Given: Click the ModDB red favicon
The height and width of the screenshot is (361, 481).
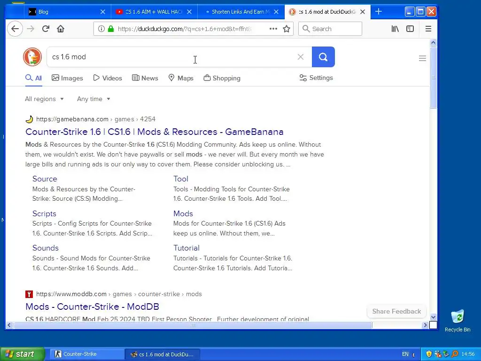Looking at the screenshot, I should pos(29,294).
